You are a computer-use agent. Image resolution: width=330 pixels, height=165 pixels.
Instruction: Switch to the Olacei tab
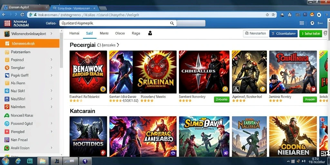(x=120, y=33)
